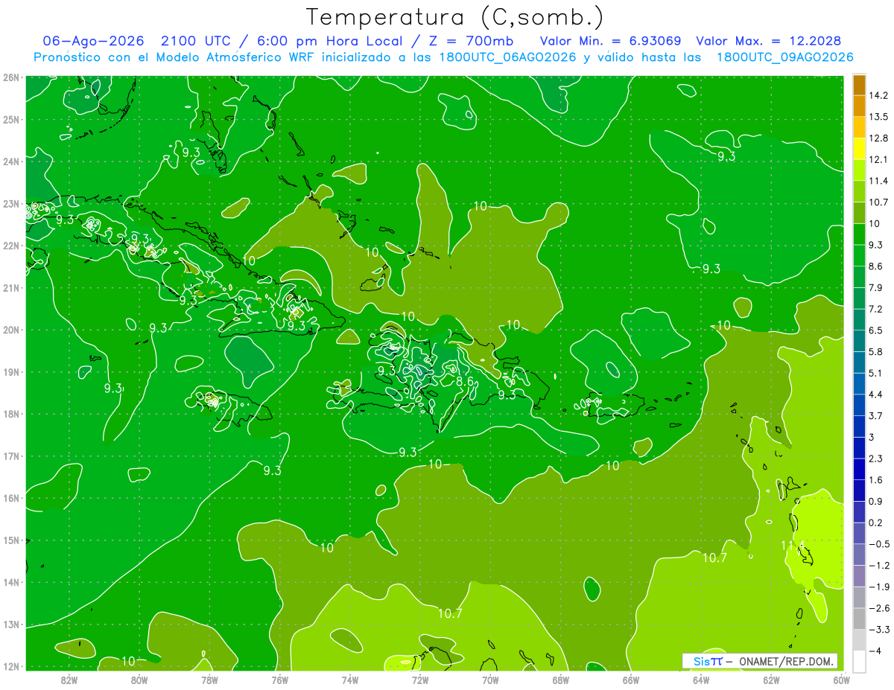The width and height of the screenshot is (894, 690).
Task: Click the 12.1 color scale label
Action: click(x=878, y=159)
